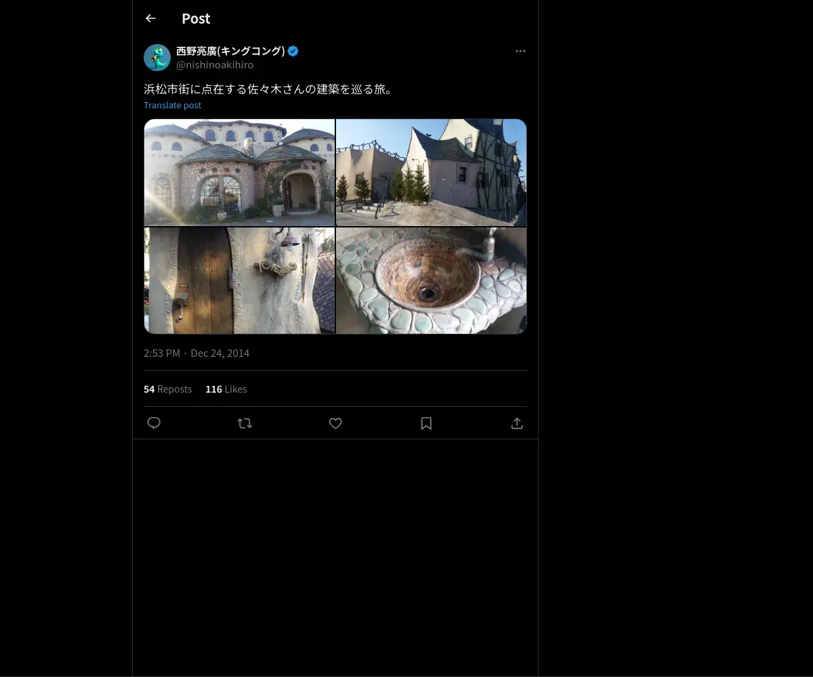Click the display name 西野亮廣(キングコング)
The height and width of the screenshot is (677, 813).
pyautogui.click(x=230, y=51)
